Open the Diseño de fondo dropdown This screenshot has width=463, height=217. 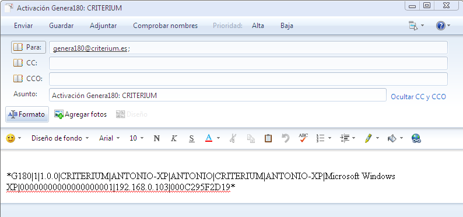(x=60, y=138)
